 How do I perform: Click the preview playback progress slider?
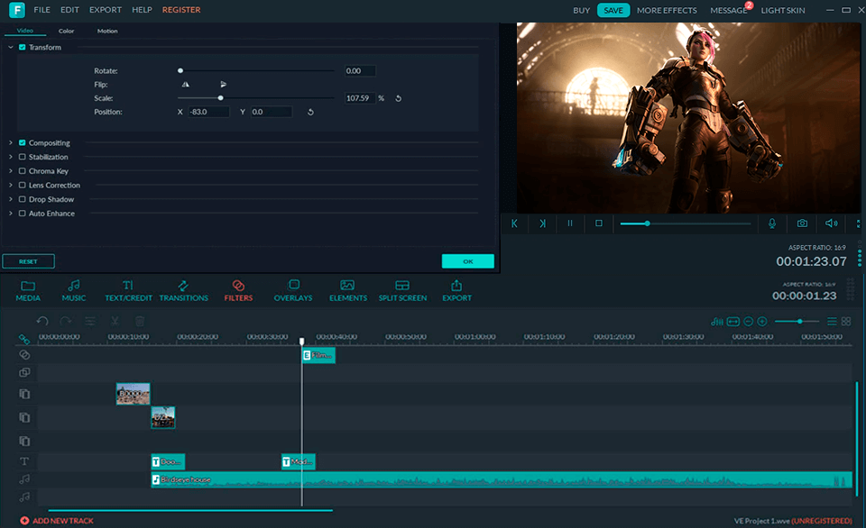pos(685,223)
